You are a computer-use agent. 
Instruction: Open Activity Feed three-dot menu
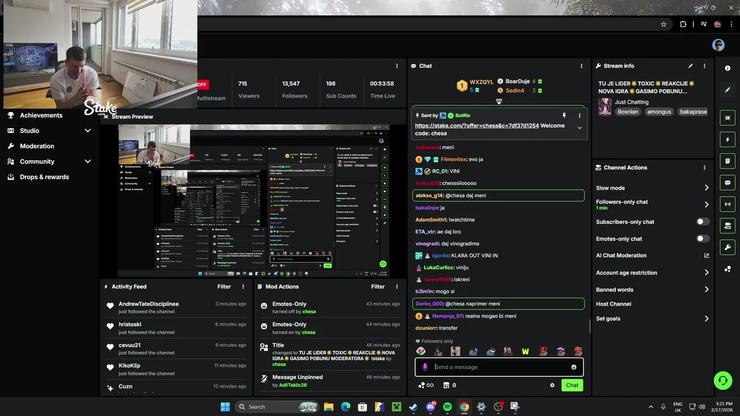coord(243,287)
